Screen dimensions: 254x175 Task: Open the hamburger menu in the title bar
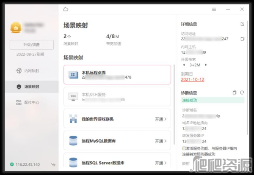click(x=214, y=9)
